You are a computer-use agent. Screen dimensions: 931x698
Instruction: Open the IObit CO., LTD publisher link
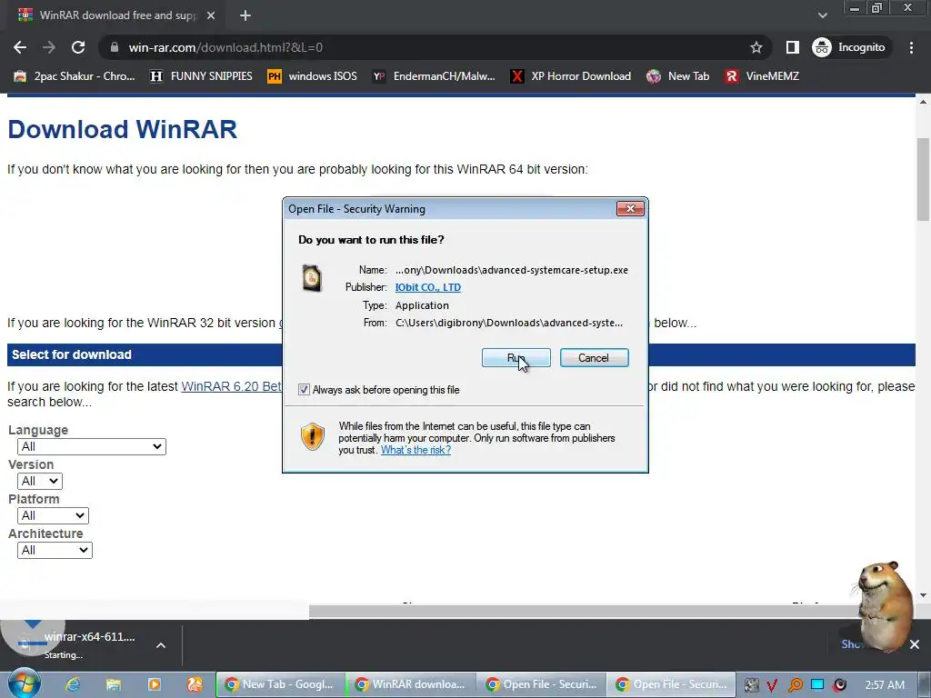point(428,287)
